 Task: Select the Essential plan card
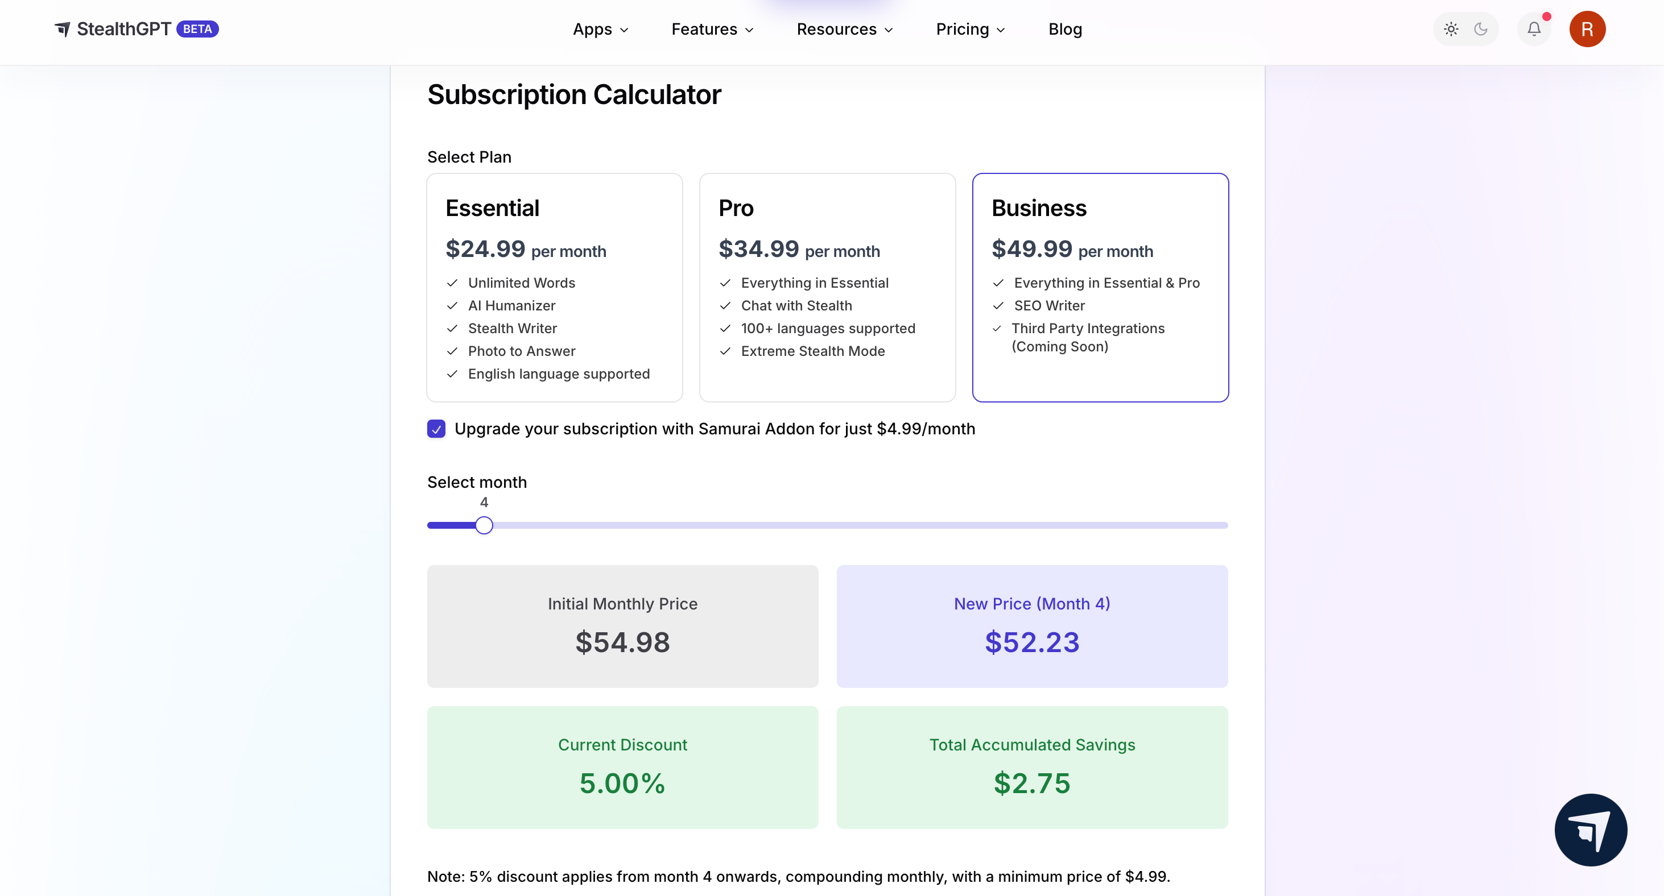tap(554, 287)
